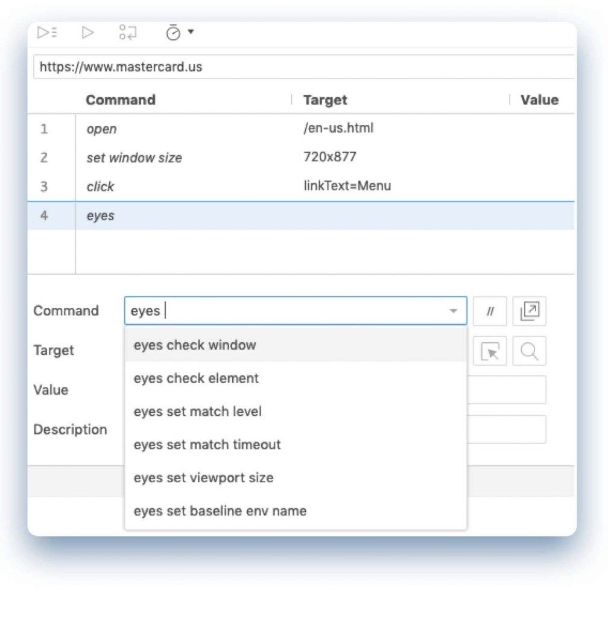Screen dimensions: 608x618
Task: Click the base URL field
Action: (x=302, y=67)
